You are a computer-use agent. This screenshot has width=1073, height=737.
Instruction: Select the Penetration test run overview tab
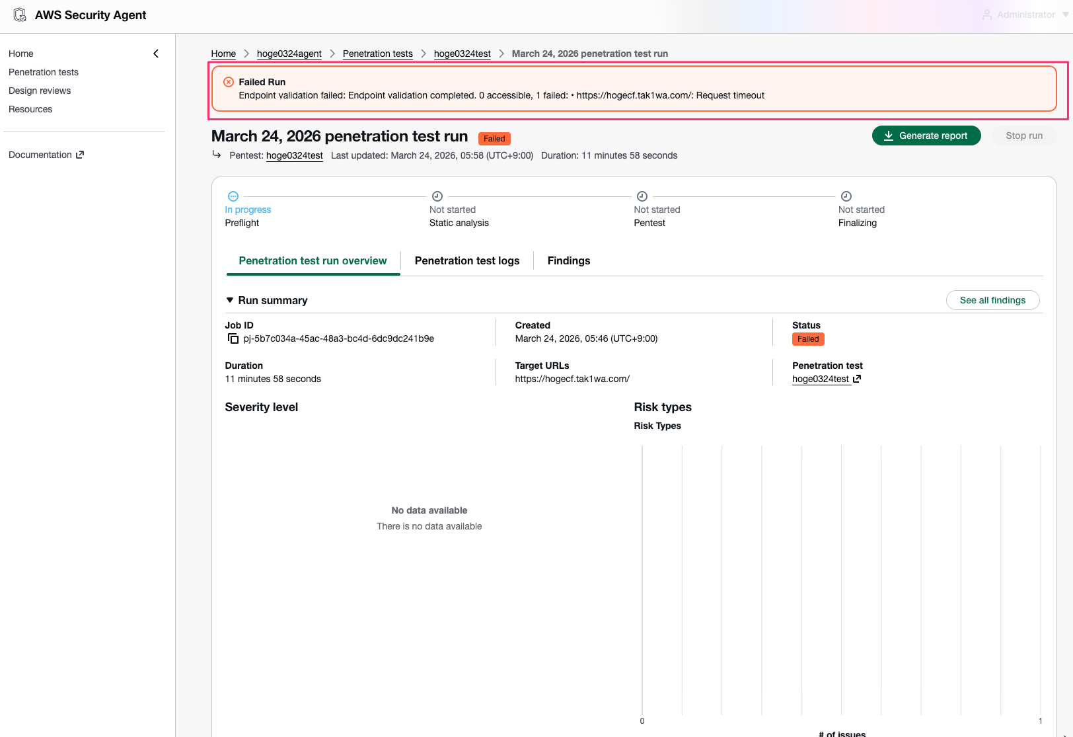click(x=313, y=260)
